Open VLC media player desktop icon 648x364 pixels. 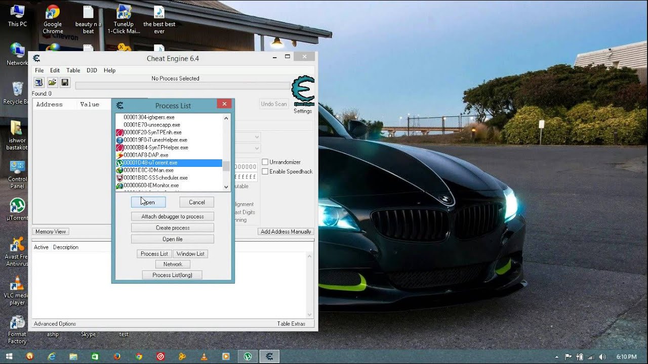tap(17, 291)
